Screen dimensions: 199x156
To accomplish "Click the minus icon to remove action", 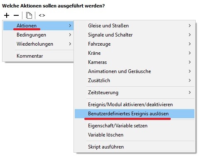I will pyautogui.click(x=16, y=15).
